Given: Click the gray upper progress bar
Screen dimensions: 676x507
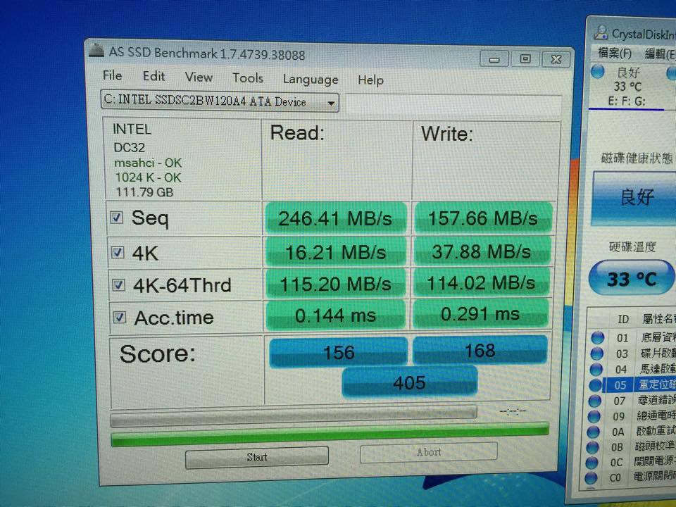Looking at the screenshot, I should click(x=294, y=415).
